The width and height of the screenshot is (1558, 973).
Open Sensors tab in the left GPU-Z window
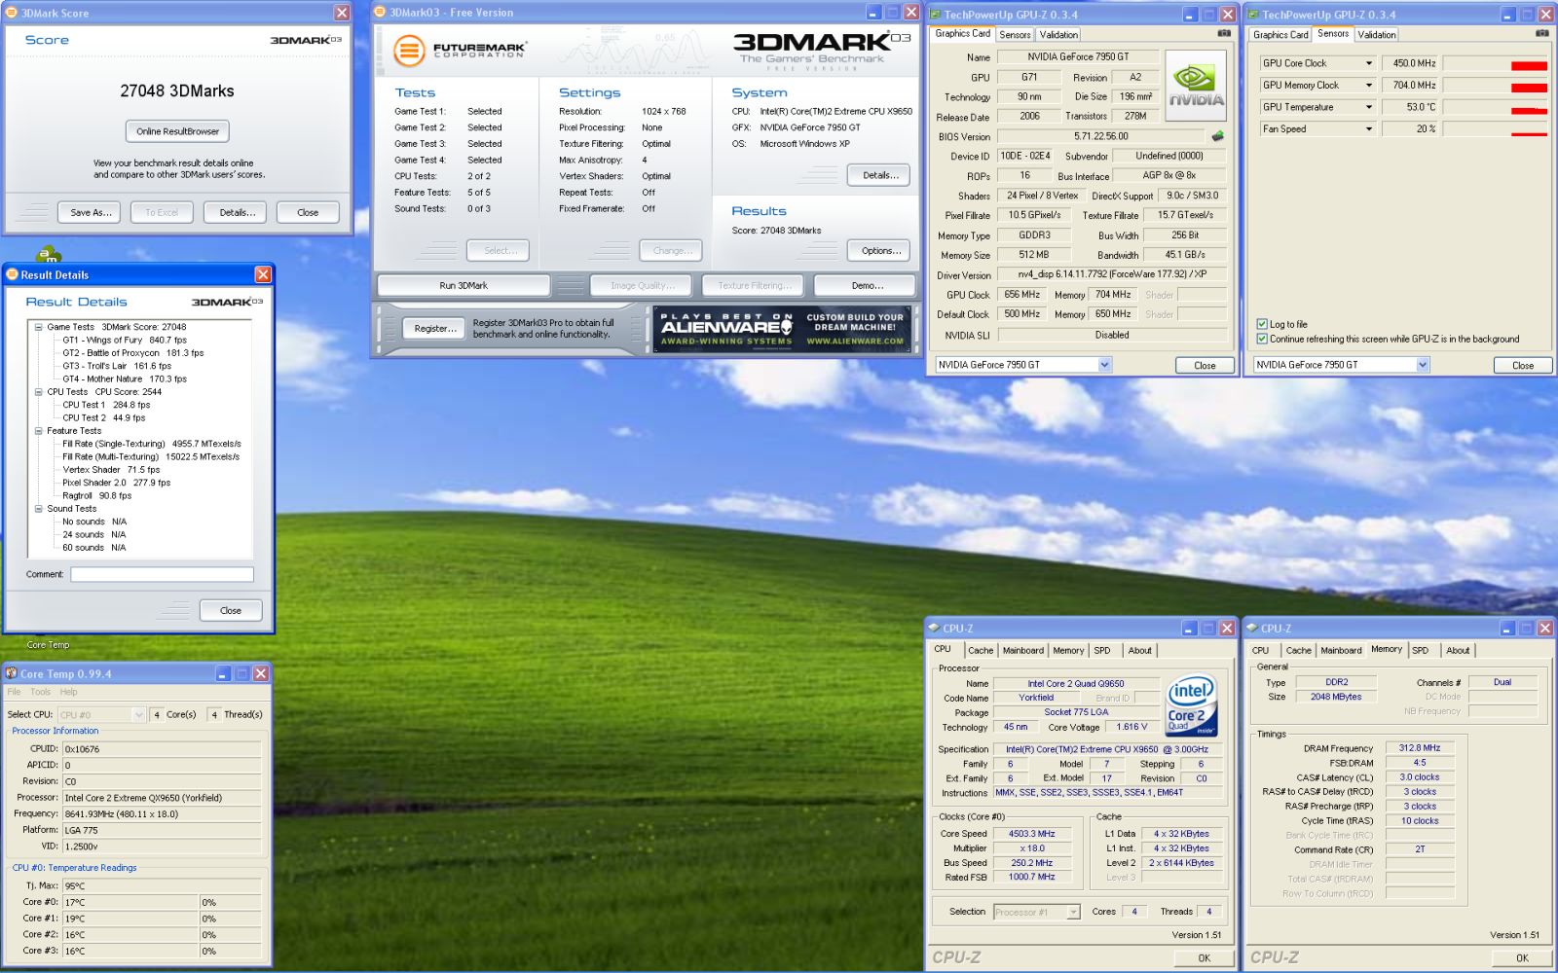tap(1015, 34)
